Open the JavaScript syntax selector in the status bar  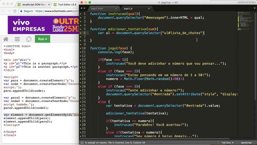click(x=246, y=143)
